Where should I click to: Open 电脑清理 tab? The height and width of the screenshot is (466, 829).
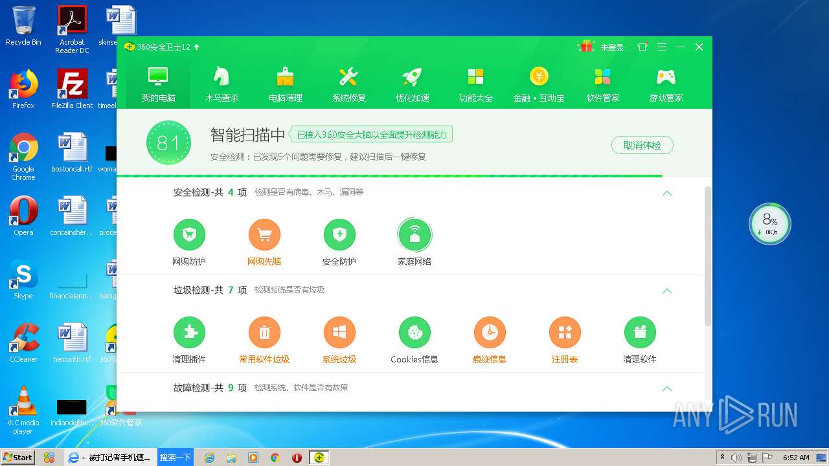pos(285,84)
